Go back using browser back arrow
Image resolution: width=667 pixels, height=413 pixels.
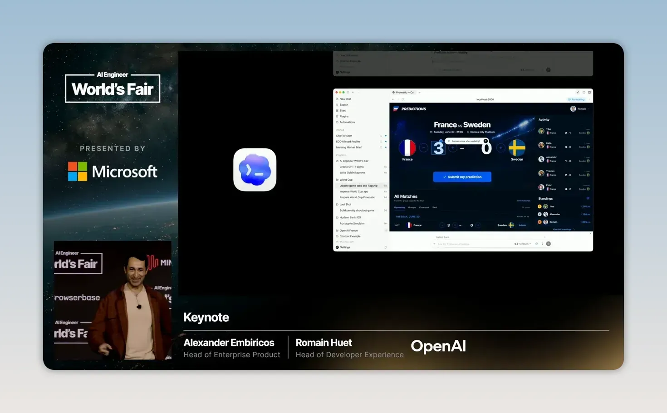click(393, 99)
